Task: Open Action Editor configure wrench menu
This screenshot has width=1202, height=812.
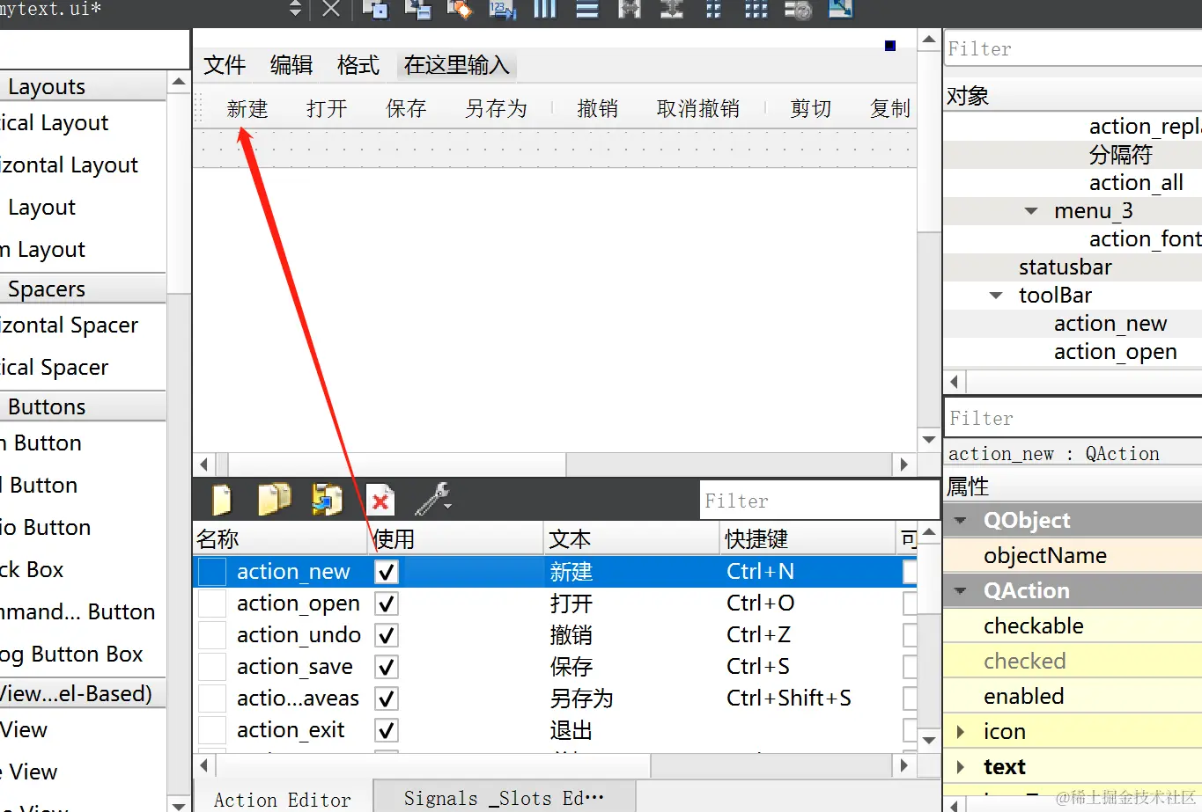Action: click(432, 500)
